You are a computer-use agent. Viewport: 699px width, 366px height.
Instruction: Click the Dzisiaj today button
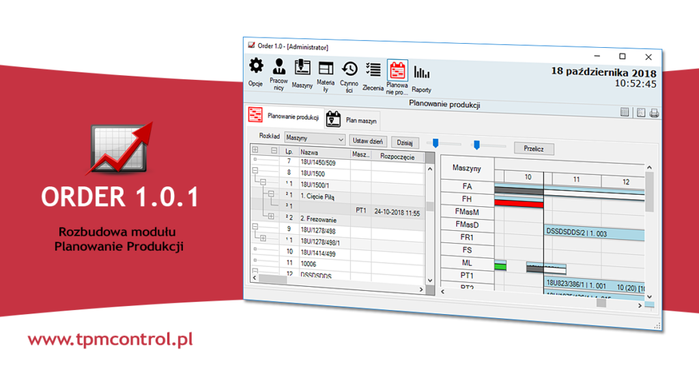click(x=405, y=143)
